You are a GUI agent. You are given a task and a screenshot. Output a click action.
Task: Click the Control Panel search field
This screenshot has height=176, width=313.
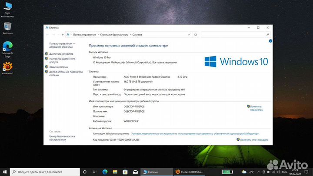[x=236, y=35]
